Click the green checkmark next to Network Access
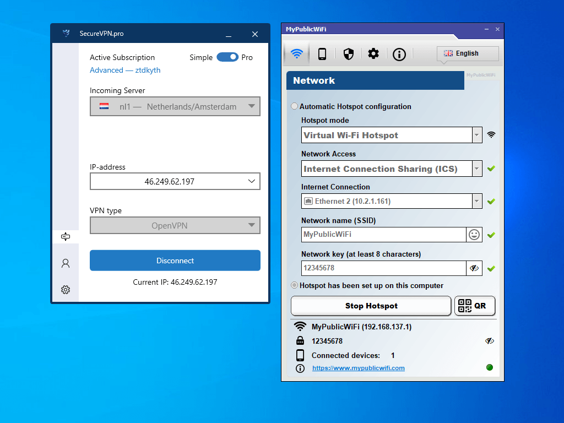This screenshot has width=564, height=423. [x=491, y=168]
